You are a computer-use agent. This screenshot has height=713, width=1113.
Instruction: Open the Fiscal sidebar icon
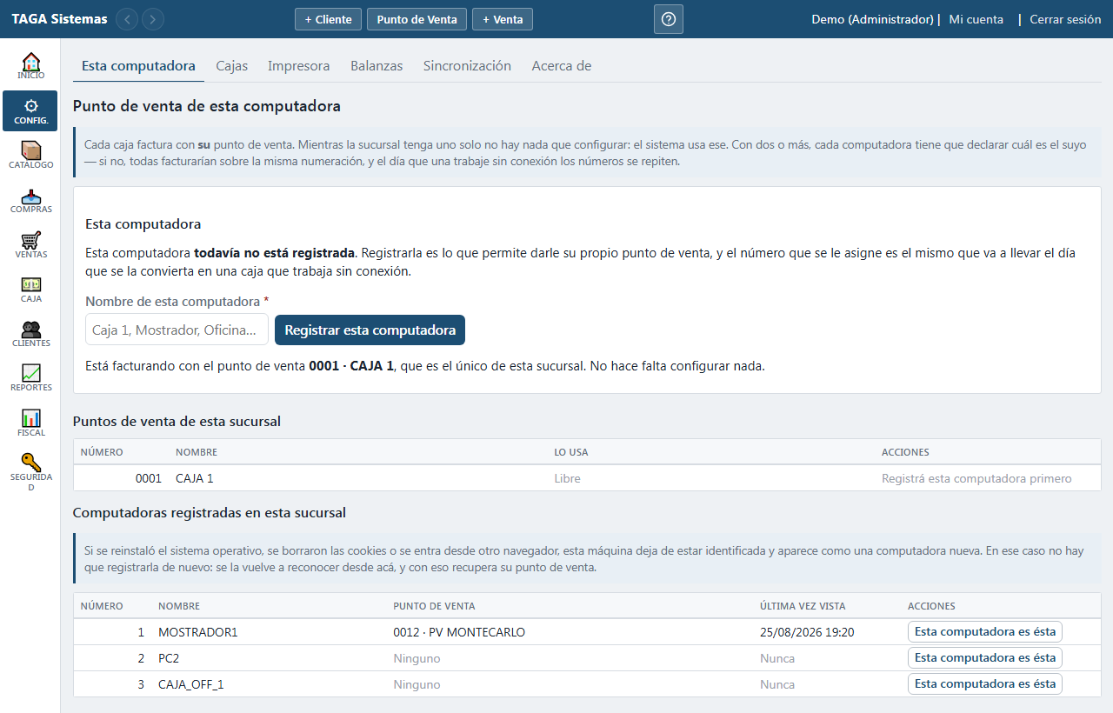tap(30, 423)
